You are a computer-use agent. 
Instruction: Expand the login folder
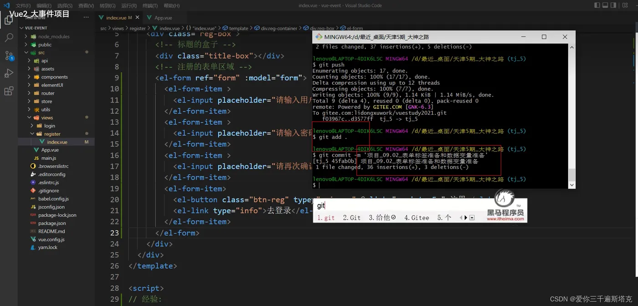[32, 126]
